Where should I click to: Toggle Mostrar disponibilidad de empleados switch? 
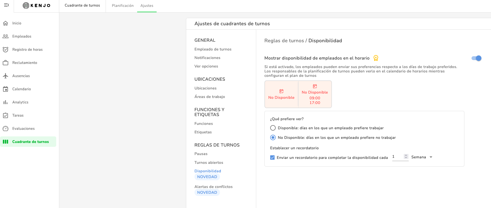coord(476,58)
